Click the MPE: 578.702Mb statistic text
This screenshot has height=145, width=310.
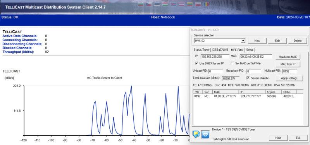[238, 85]
